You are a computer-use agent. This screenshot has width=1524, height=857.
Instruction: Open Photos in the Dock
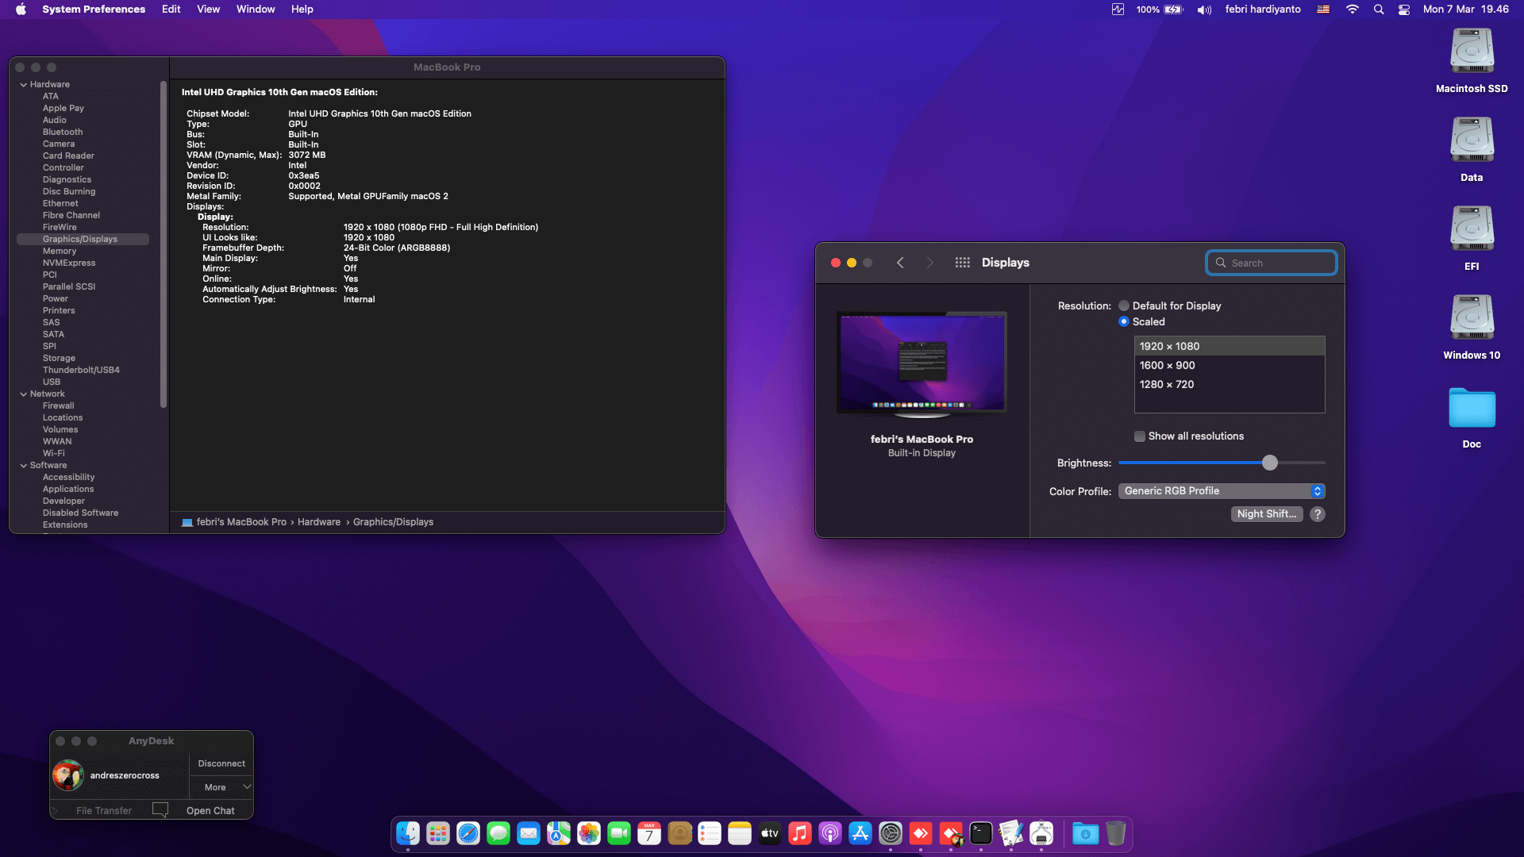tap(589, 833)
